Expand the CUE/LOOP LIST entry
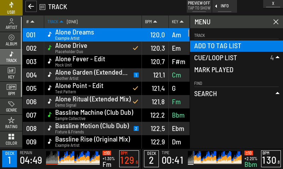The image size is (283, 169). click(x=236, y=58)
